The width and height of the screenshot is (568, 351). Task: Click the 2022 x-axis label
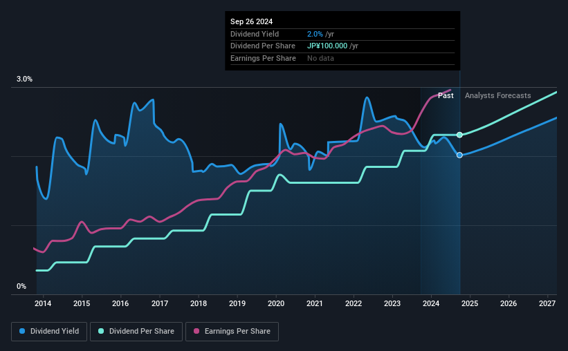point(354,303)
